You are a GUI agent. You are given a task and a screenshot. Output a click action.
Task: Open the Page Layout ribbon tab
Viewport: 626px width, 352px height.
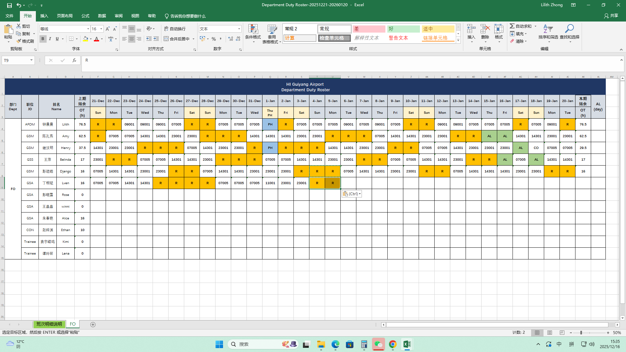65,16
